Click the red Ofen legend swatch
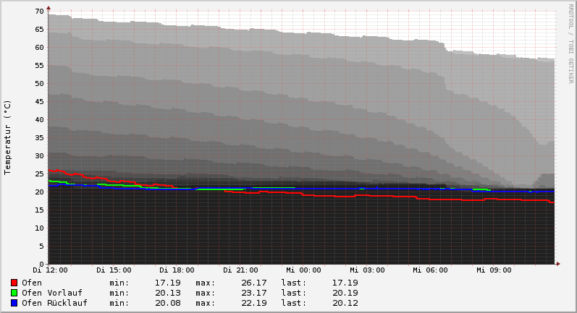 (x=14, y=283)
